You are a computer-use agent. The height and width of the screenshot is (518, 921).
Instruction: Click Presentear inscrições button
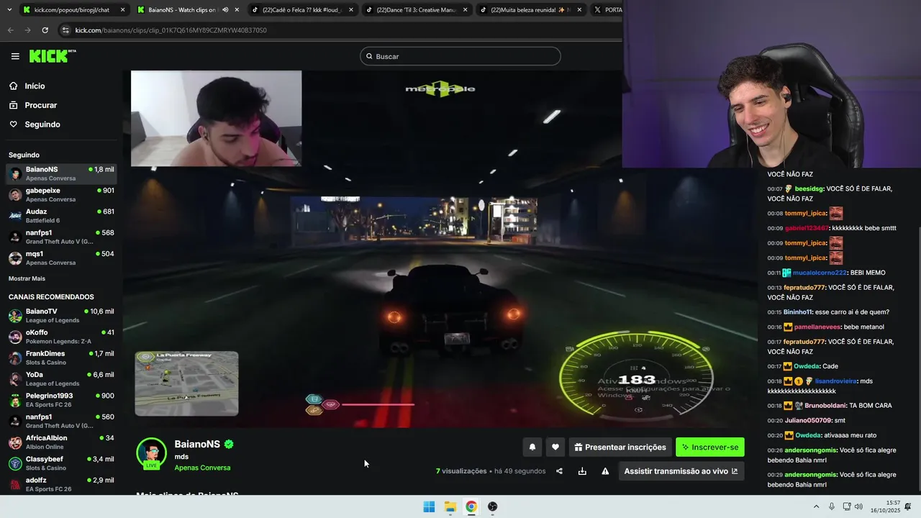pos(620,447)
